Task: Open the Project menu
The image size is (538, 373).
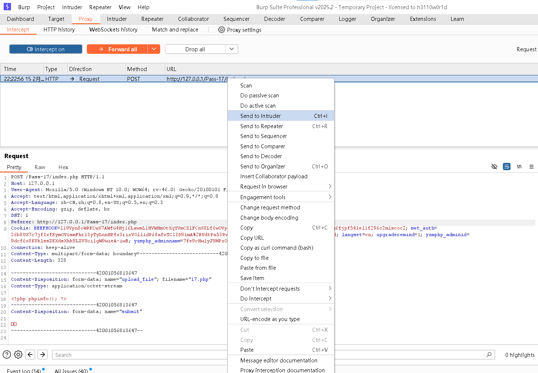Action: point(46,7)
